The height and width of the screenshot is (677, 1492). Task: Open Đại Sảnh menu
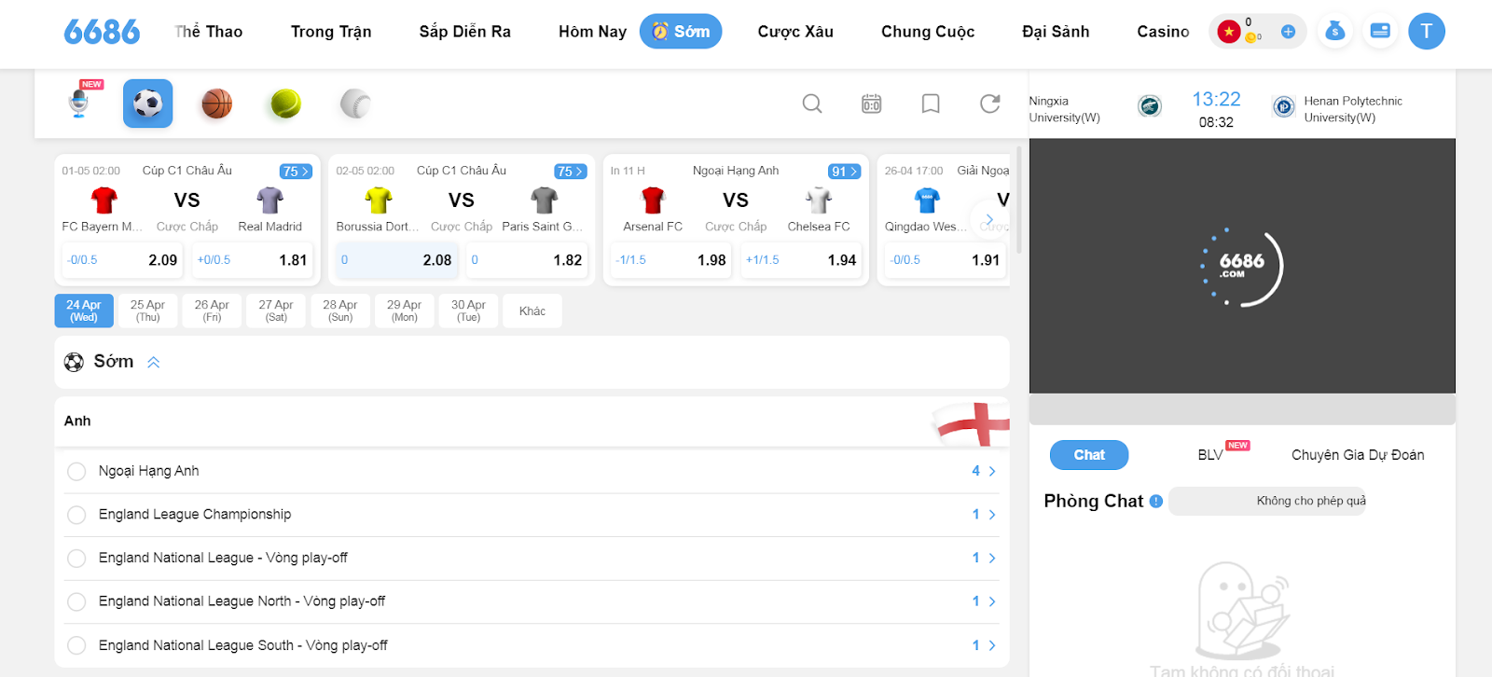coord(1056,32)
